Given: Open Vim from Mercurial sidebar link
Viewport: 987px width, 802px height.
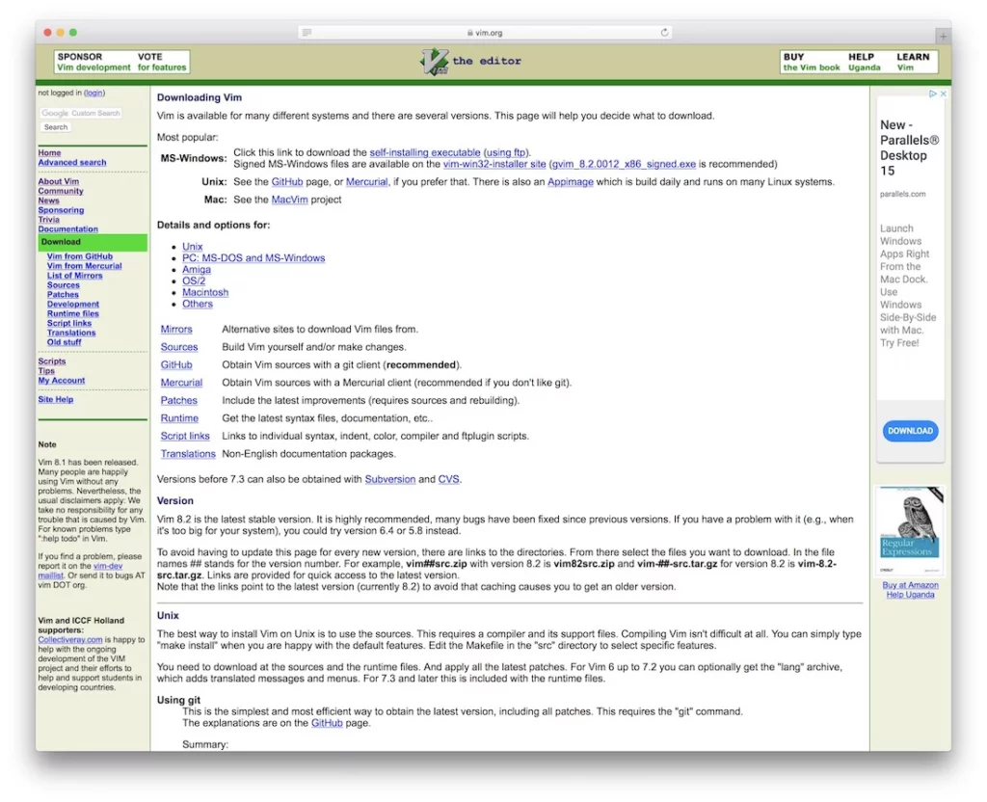Looking at the screenshot, I should point(84,266).
